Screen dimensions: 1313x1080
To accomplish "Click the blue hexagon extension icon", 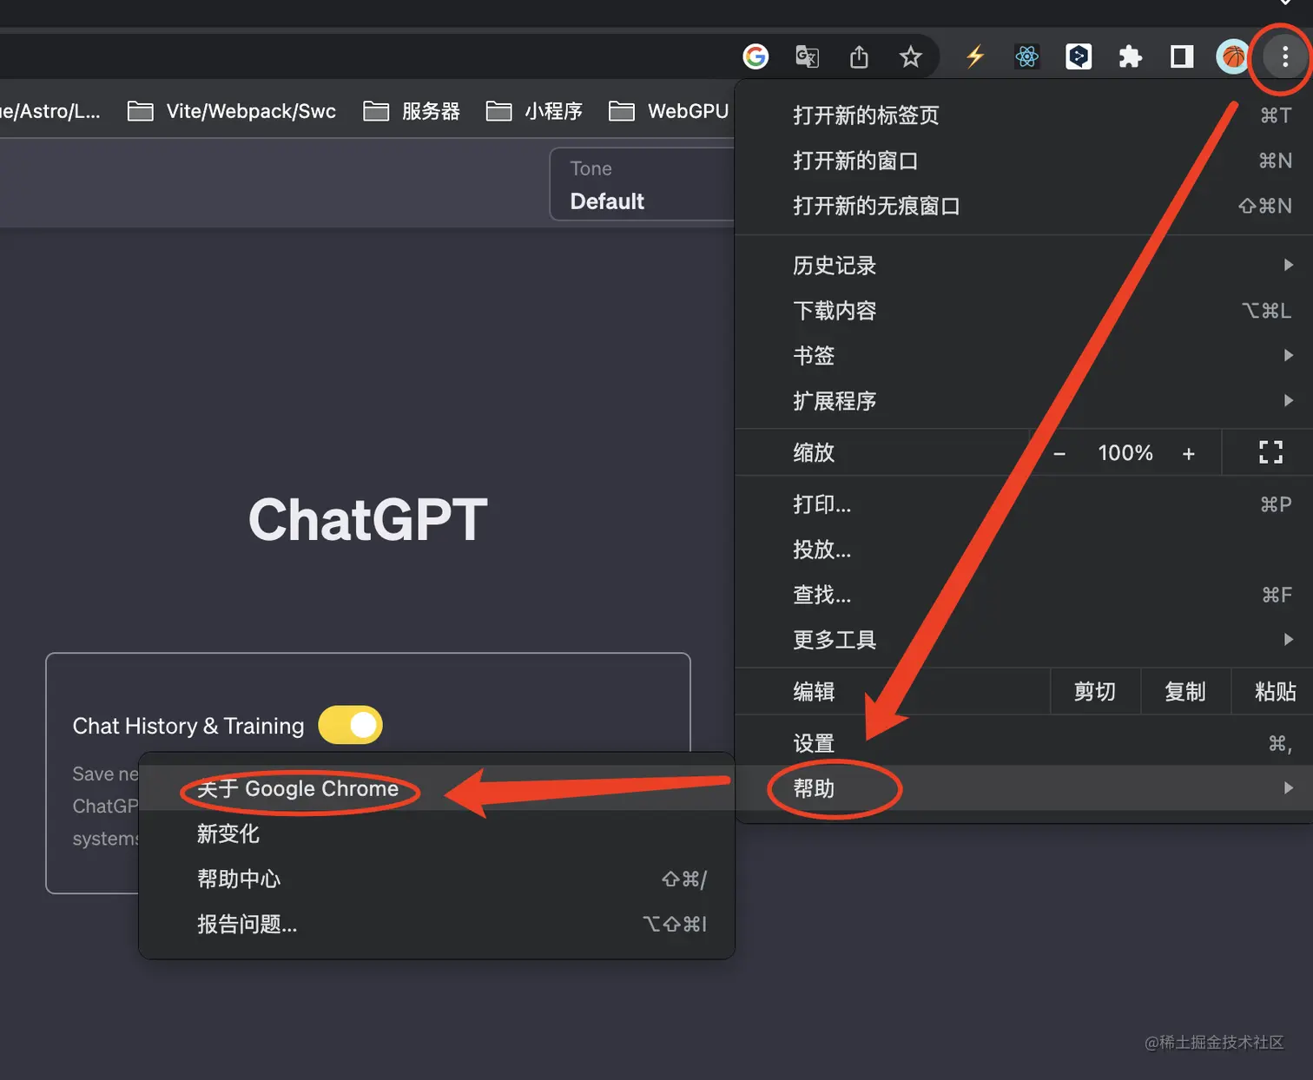I will click(x=1079, y=56).
